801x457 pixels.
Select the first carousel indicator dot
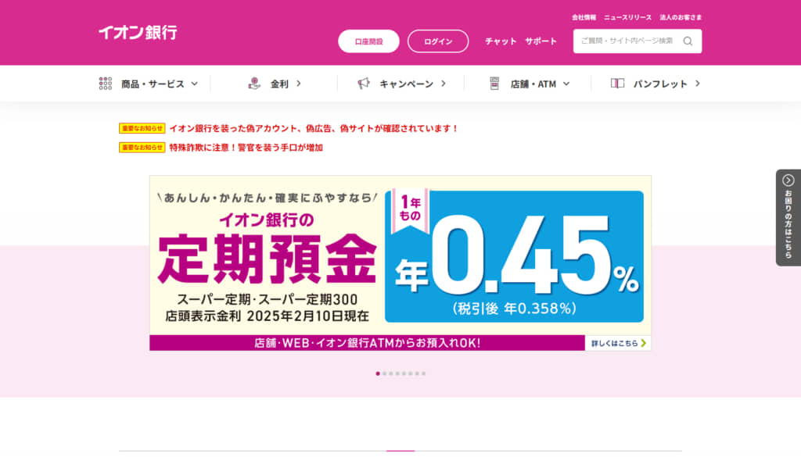pos(378,373)
